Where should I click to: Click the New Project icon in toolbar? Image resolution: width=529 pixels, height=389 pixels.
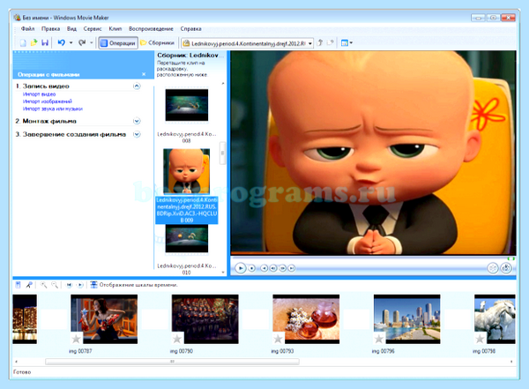(23, 43)
